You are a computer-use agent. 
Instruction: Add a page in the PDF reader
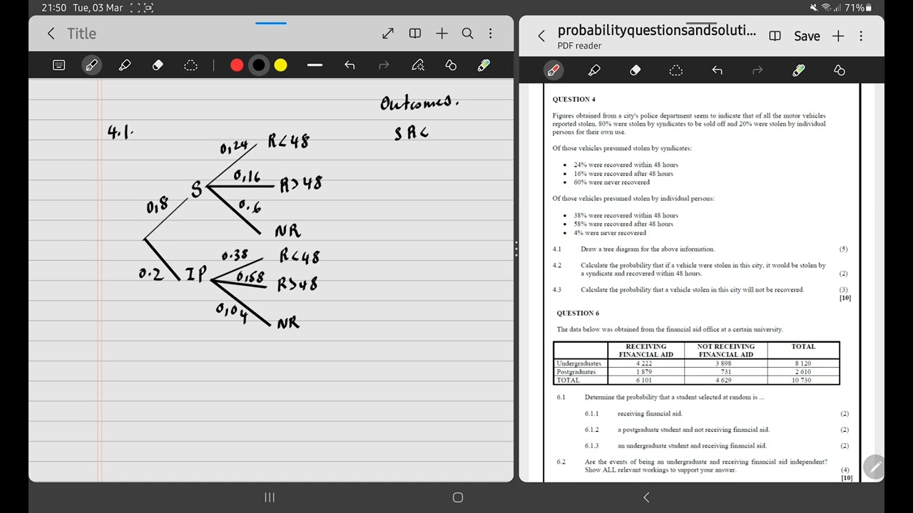838,36
